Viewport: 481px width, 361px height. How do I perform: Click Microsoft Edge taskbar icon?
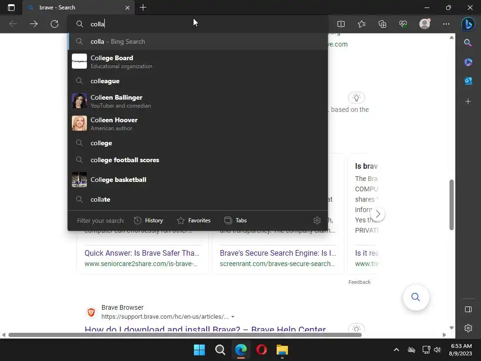pyautogui.click(x=241, y=350)
